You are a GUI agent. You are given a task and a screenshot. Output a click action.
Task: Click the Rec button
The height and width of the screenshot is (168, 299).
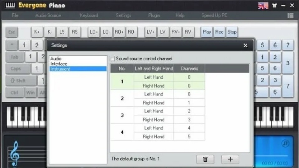coord(219,32)
